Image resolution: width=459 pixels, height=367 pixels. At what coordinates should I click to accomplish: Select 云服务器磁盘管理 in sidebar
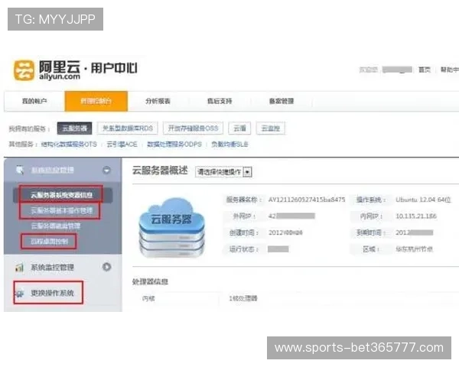[56, 226]
